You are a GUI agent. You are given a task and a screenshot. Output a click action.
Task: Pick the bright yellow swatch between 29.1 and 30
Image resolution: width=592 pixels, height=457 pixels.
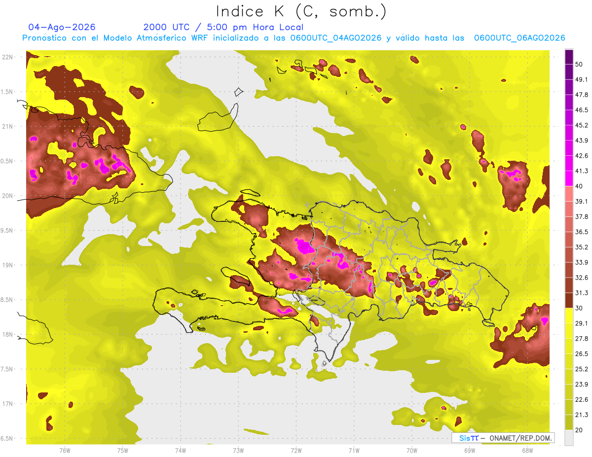569,316
